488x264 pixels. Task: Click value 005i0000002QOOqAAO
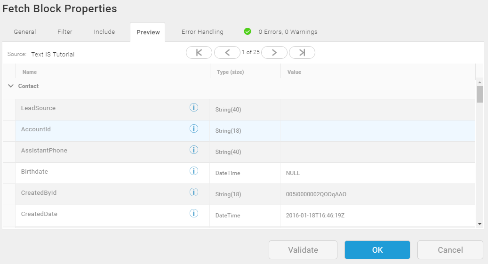pyautogui.click(x=316, y=194)
